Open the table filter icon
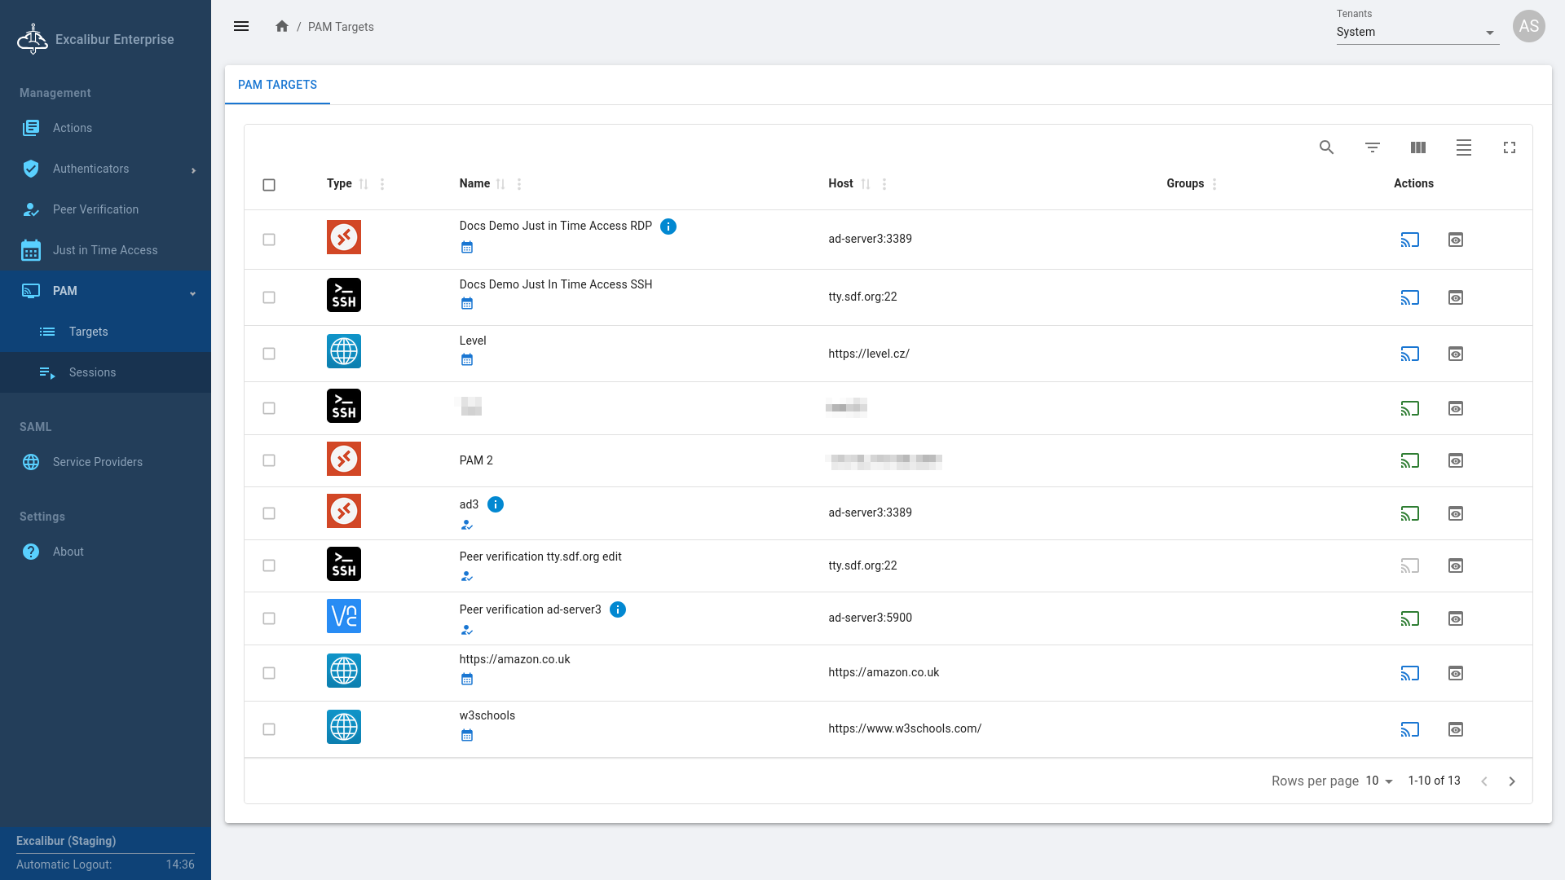The height and width of the screenshot is (880, 1565). point(1372,147)
